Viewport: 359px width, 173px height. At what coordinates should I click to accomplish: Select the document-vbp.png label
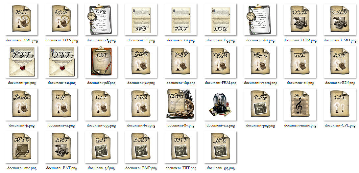[x=181, y=83]
